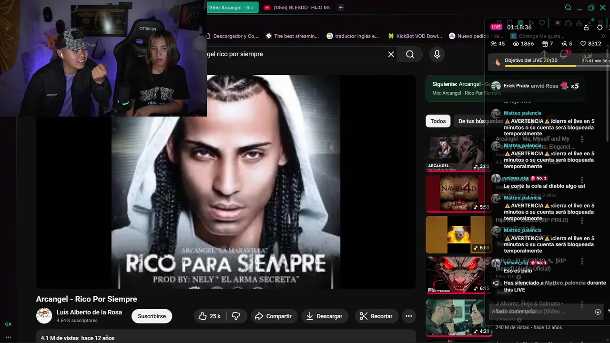Open options for J Alvarez, Ñejo video
Viewport: 610px width, 343px height.
pos(582,304)
